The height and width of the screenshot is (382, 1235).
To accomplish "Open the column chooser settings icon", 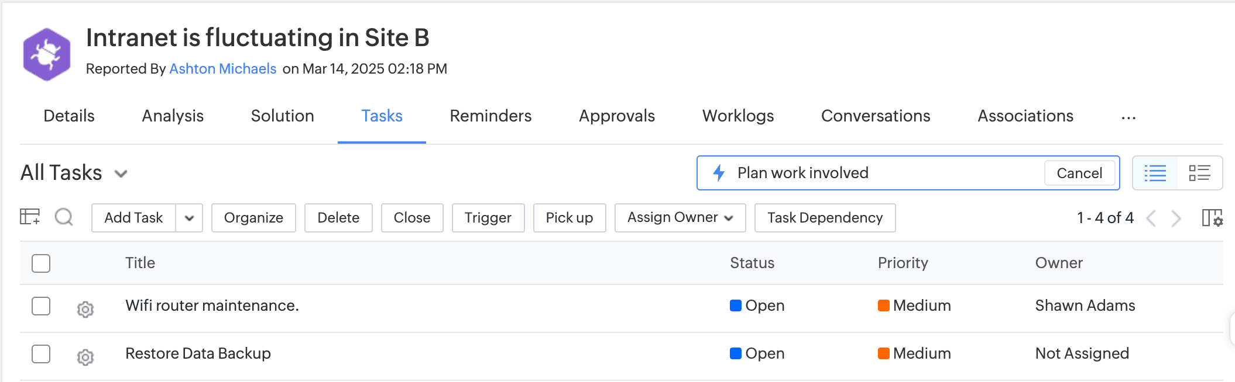I will (1212, 218).
